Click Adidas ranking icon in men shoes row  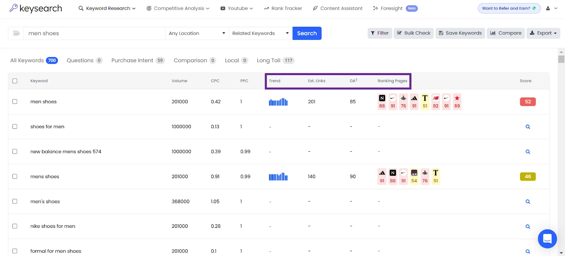pyautogui.click(x=414, y=101)
